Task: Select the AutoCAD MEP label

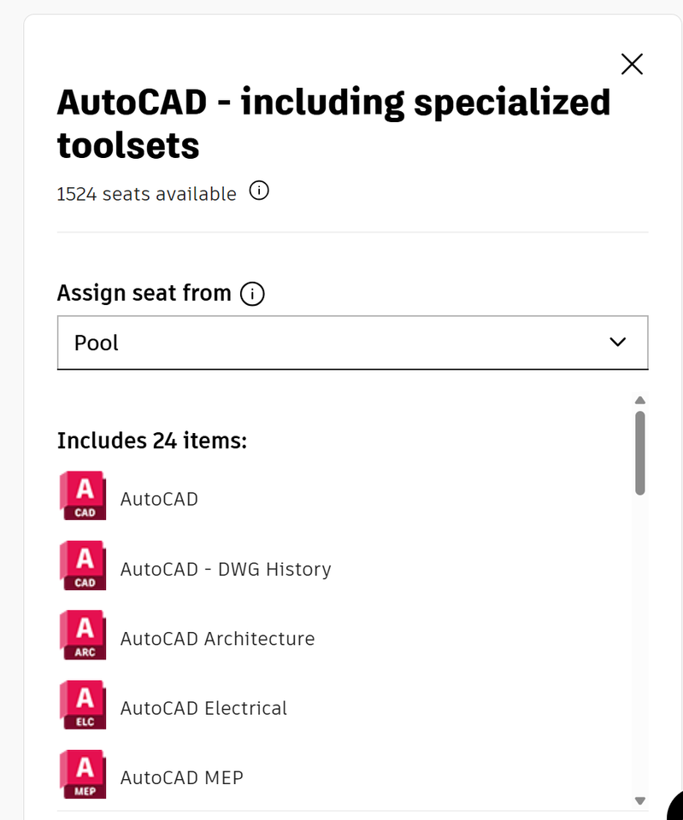Action: [x=181, y=777]
